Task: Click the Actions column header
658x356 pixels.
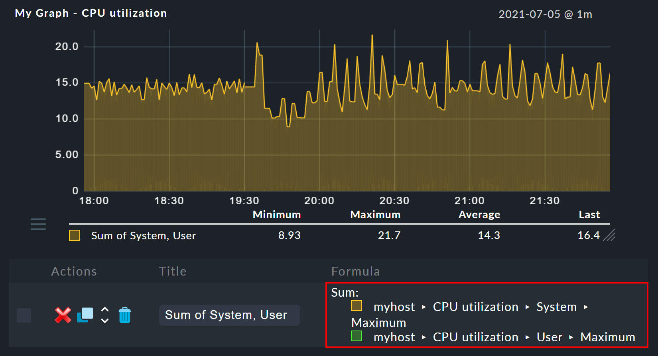Action: pos(74,271)
